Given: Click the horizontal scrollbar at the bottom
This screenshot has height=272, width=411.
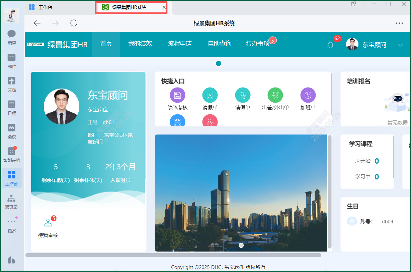Looking at the screenshot, I should tap(173, 255).
